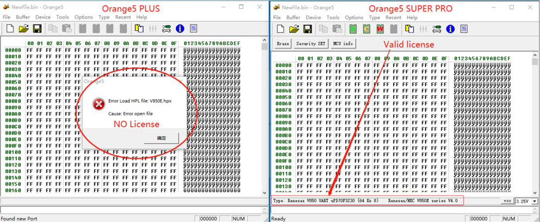Screen dimensions: 540x222
Task: Click the Save floppy icon in Orange5 PLUS window
Action: (37, 28)
